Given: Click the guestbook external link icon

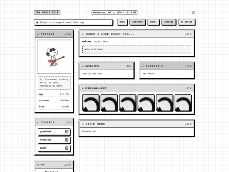Looking at the screenshot, I should (x=67, y=132).
